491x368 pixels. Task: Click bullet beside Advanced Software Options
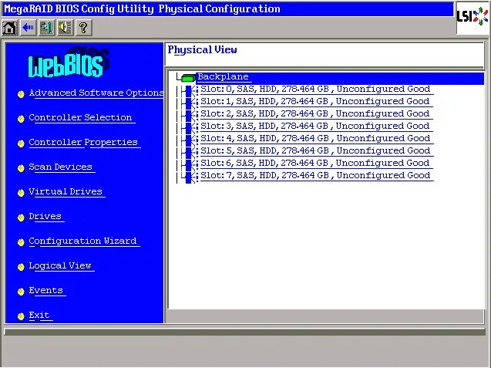(x=21, y=94)
